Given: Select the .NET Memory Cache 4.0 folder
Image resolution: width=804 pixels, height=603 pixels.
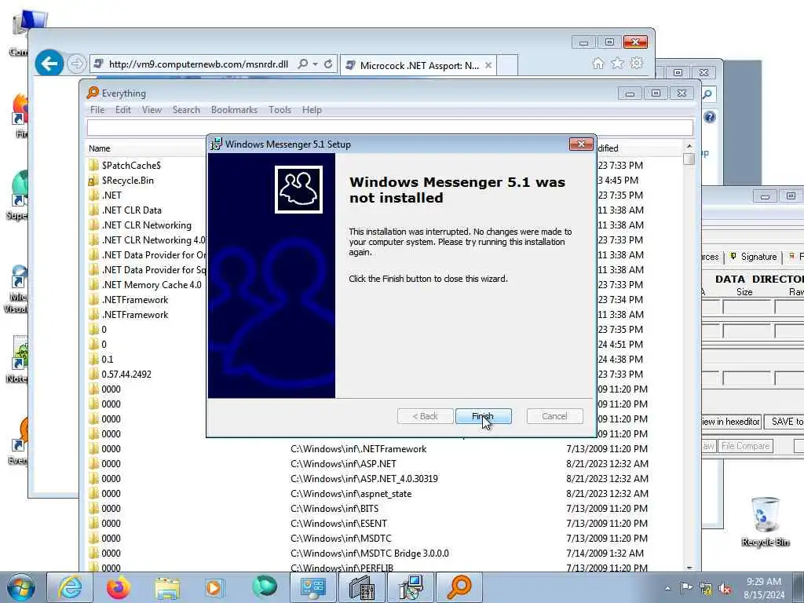Looking at the screenshot, I should [x=152, y=284].
